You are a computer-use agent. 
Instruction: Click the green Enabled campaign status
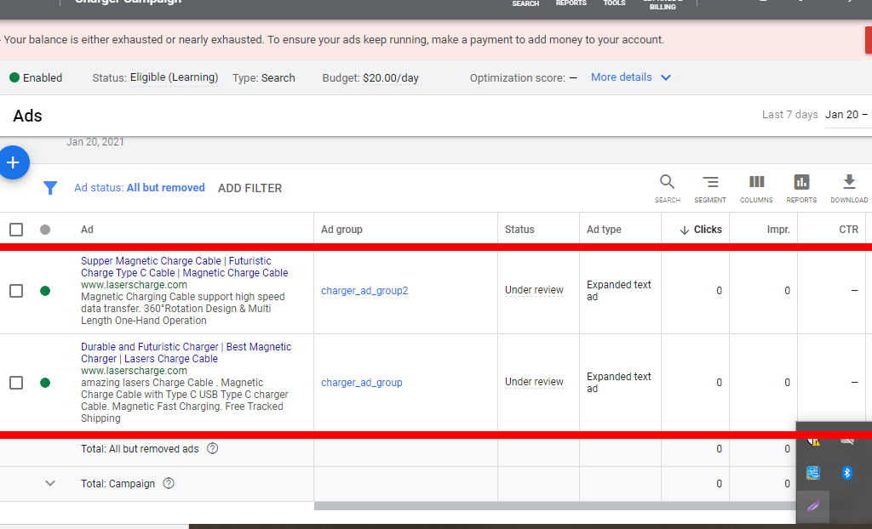click(x=36, y=77)
